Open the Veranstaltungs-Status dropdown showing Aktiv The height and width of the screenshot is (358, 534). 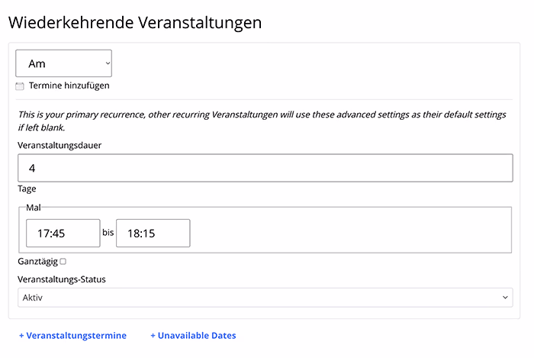(x=265, y=298)
